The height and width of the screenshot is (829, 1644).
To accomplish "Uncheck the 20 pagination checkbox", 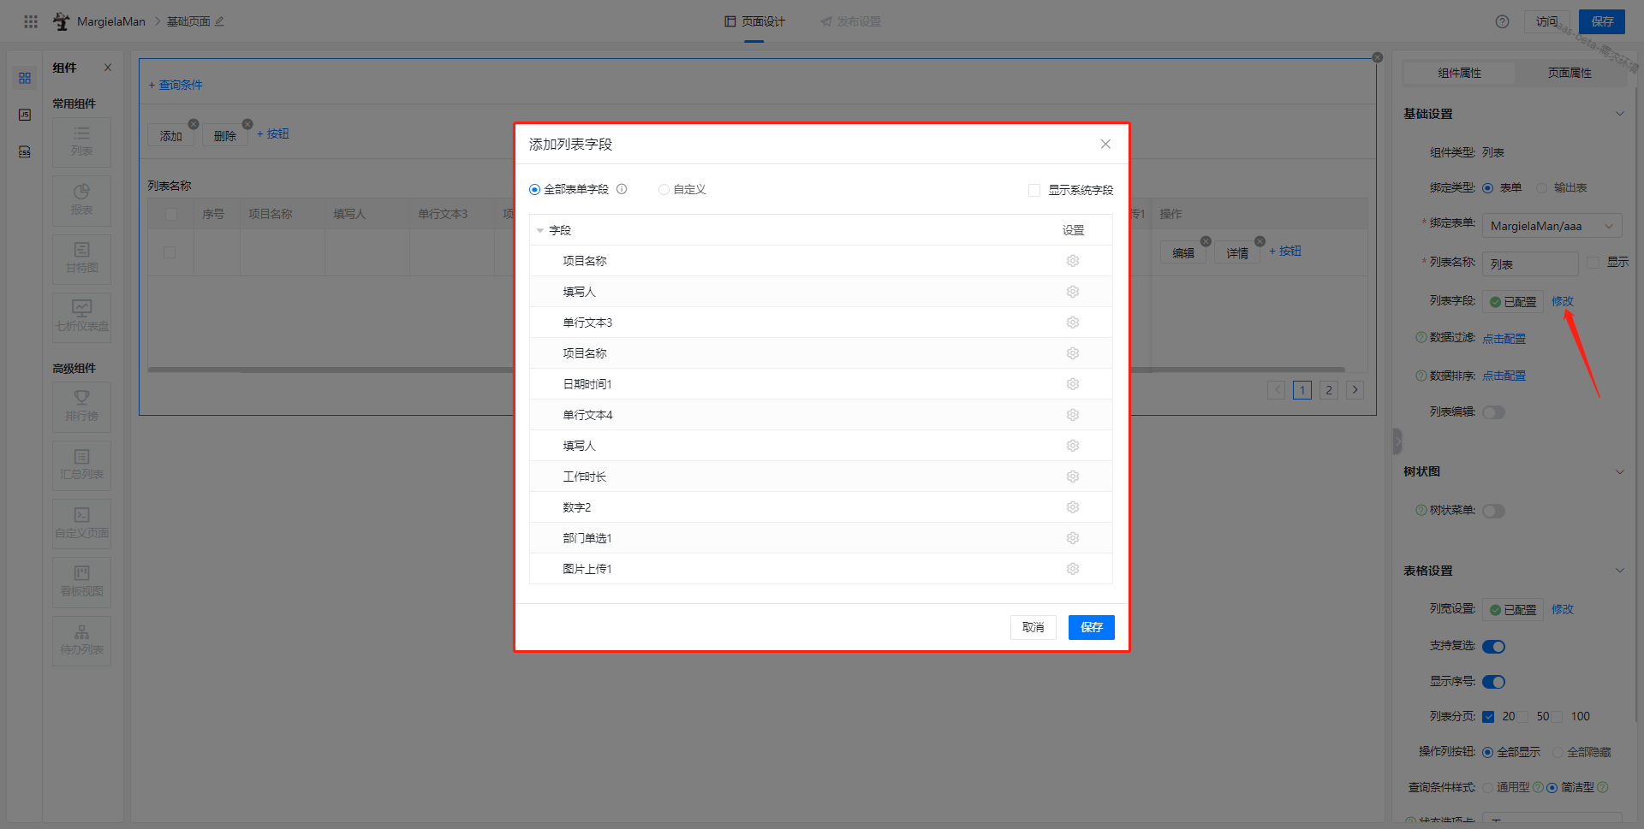I will tap(1488, 717).
